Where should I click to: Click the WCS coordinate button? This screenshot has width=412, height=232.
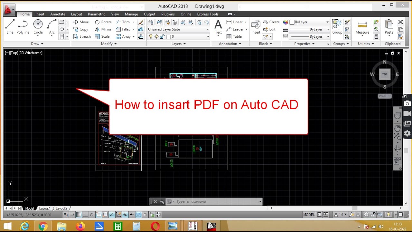coord(384,96)
